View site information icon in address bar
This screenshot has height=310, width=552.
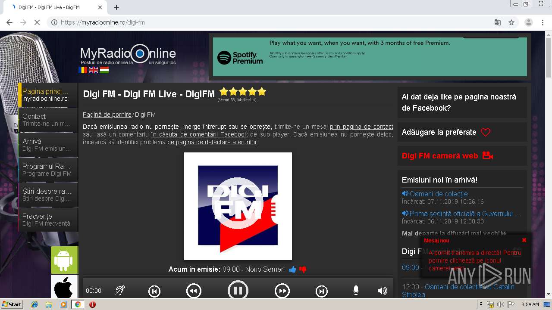coord(54,22)
